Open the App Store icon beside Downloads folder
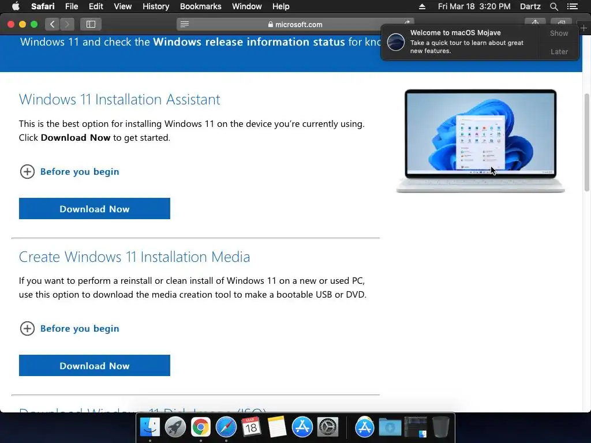The width and height of the screenshot is (591, 443). pyautogui.click(x=365, y=427)
